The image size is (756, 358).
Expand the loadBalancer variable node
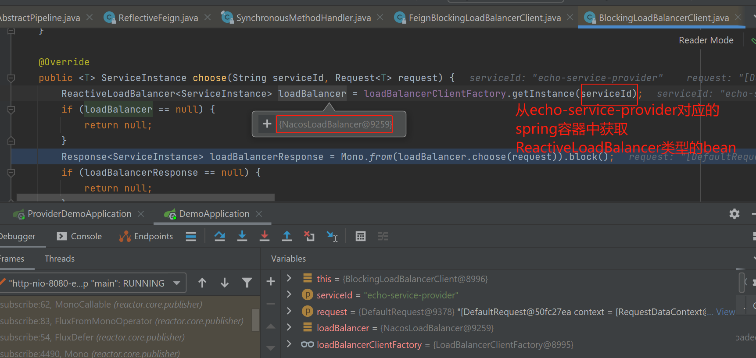pos(289,327)
